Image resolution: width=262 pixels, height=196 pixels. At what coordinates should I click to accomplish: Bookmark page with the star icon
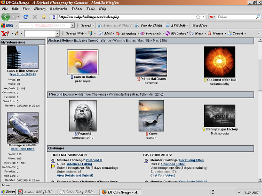coord(198,17)
